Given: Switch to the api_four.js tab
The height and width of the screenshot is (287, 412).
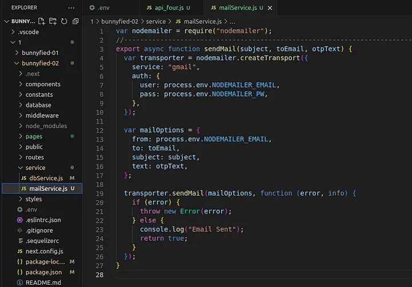Looking at the screenshot, I should [x=171, y=8].
